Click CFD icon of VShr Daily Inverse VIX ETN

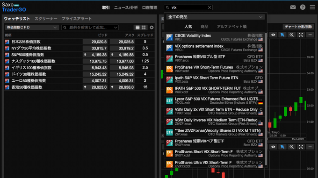pos(169,122)
